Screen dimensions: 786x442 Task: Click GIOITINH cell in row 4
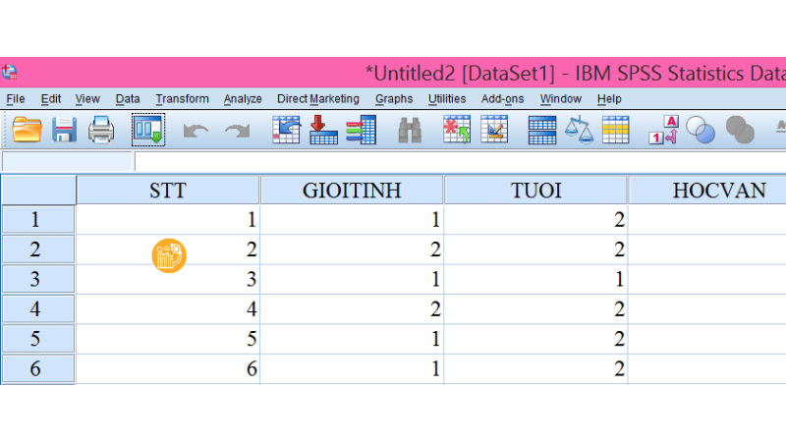pyautogui.click(x=352, y=308)
